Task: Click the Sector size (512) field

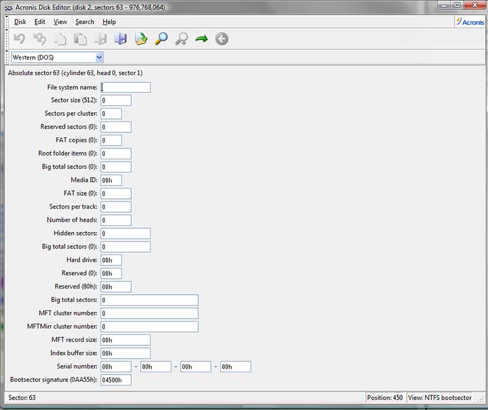Action: pos(116,101)
